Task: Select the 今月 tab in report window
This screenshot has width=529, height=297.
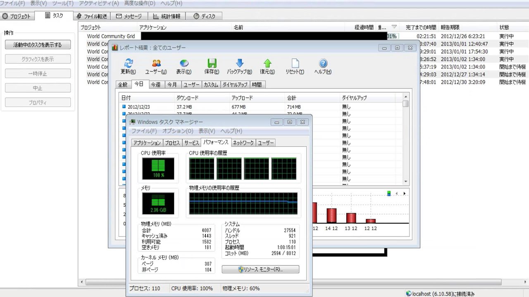Action: pos(172,85)
